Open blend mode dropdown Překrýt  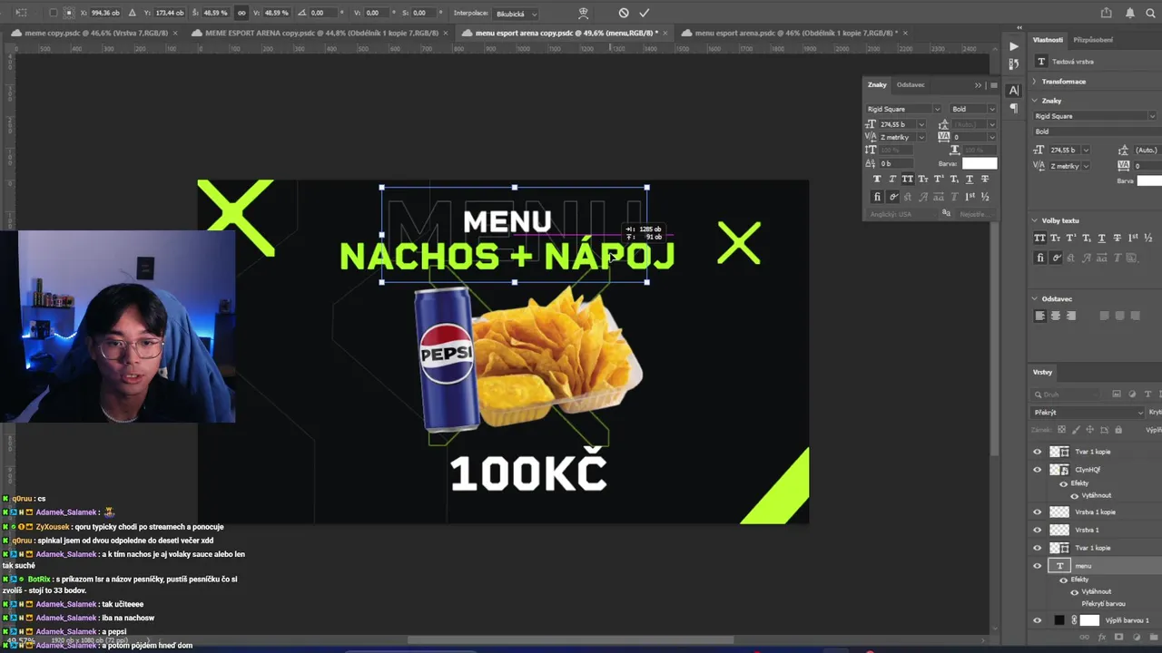pyautogui.click(x=1088, y=413)
